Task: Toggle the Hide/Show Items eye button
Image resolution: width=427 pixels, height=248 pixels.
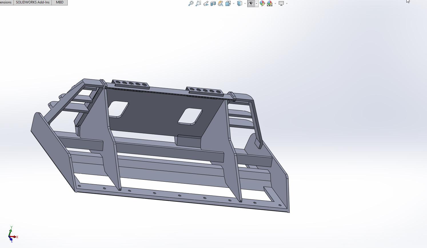Action: [251, 3]
